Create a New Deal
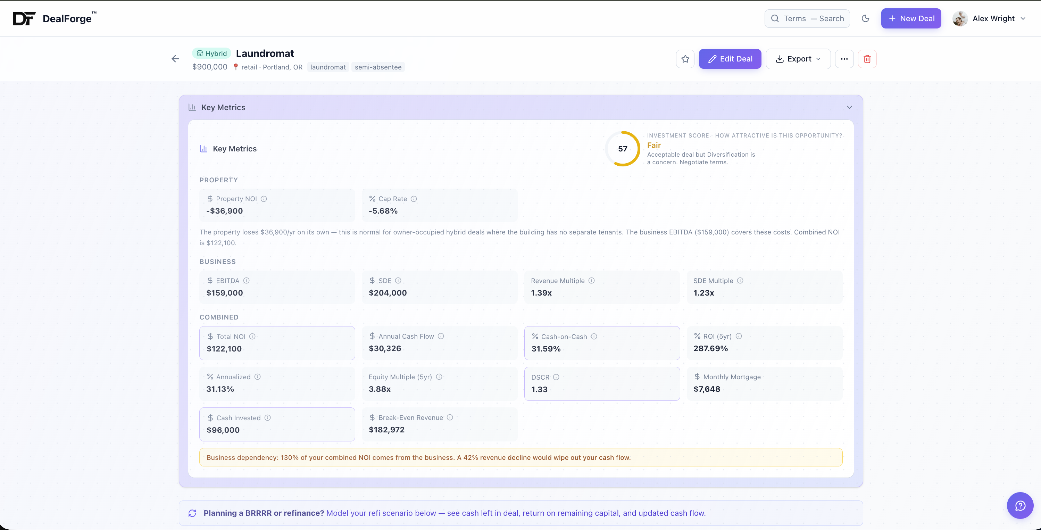The height and width of the screenshot is (530, 1041). pos(911,19)
